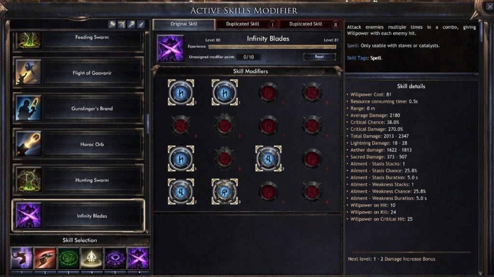The width and height of the screenshot is (494, 277).
Task: Select the green circle skill in slot 3
Action: click(x=69, y=258)
